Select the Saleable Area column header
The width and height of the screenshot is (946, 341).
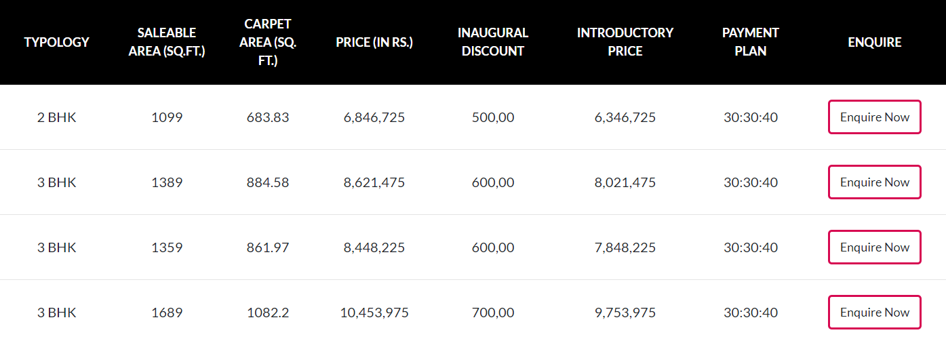click(x=167, y=42)
